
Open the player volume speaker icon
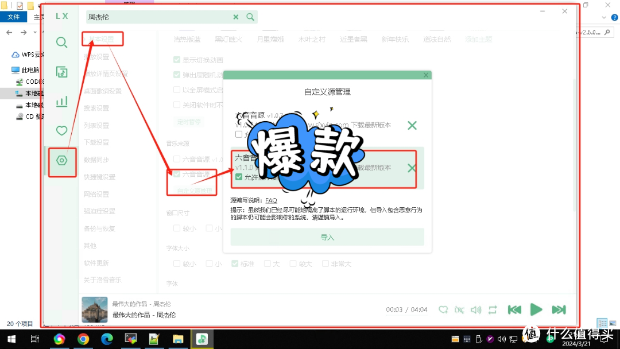click(476, 309)
